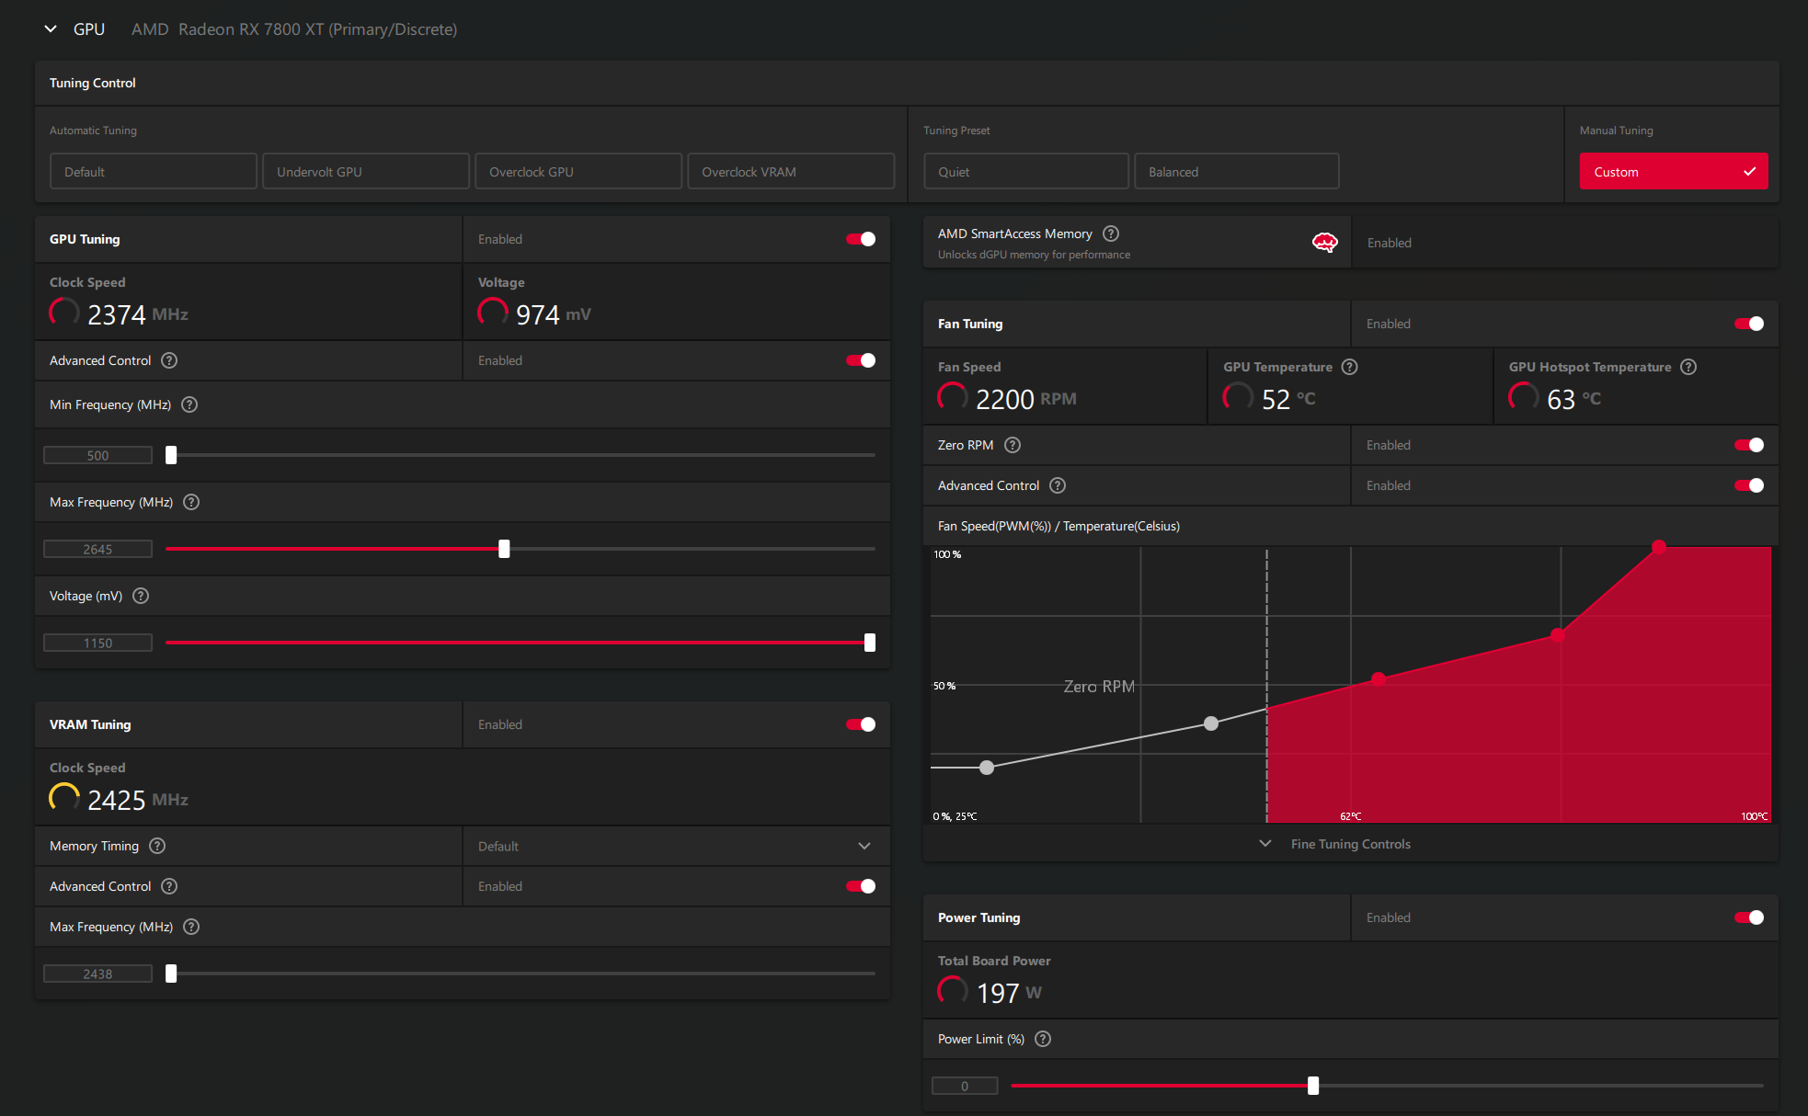This screenshot has width=1808, height=1116.
Task: Open help for Power Limit (%)
Action: click(1043, 1039)
